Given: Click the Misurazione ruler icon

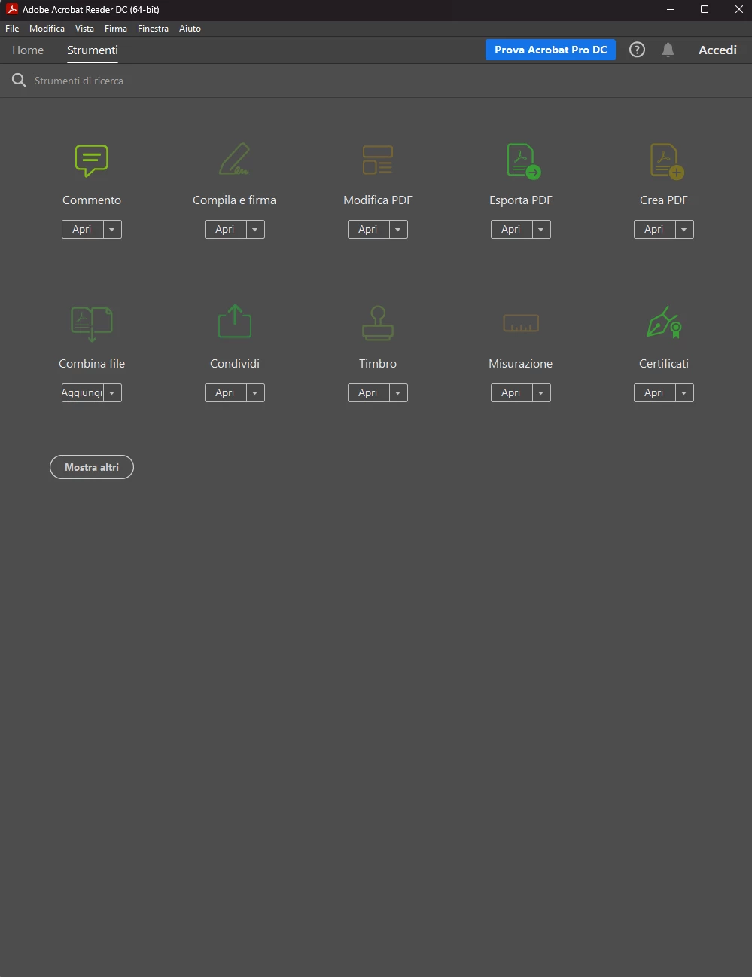Looking at the screenshot, I should 521,323.
